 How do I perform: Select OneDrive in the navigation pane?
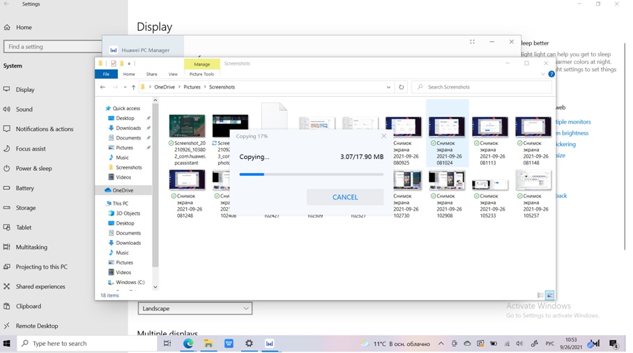point(123,190)
